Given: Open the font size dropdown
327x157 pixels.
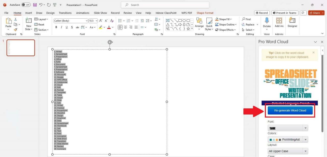Looking at the screenshot, I should 96,21.
